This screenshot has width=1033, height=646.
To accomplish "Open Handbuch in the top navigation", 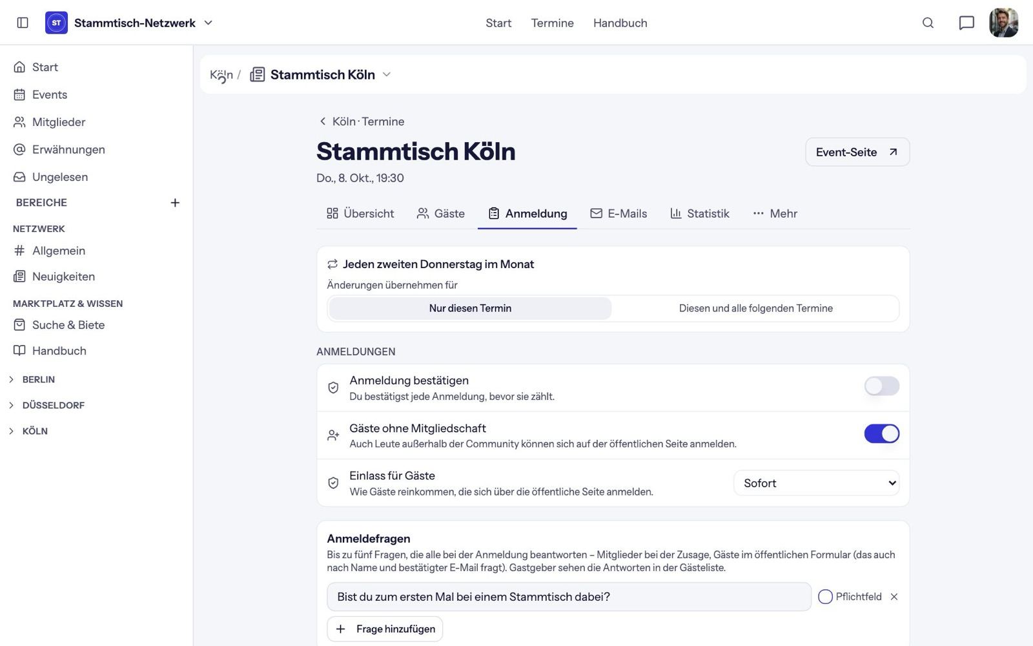I will coord(620,23).
